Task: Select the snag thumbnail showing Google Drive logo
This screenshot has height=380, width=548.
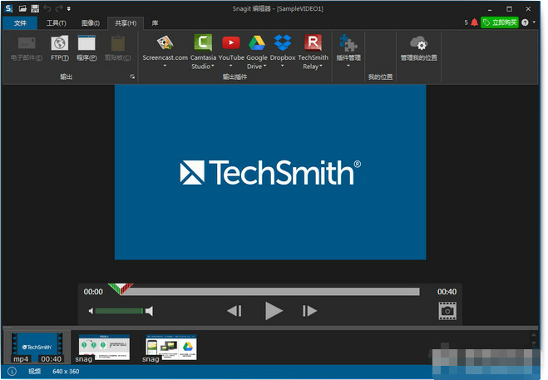Action: coord(171,348)
